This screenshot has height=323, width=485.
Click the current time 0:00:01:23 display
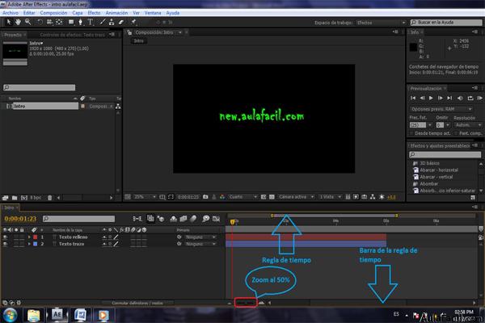[x=20, y=219]
